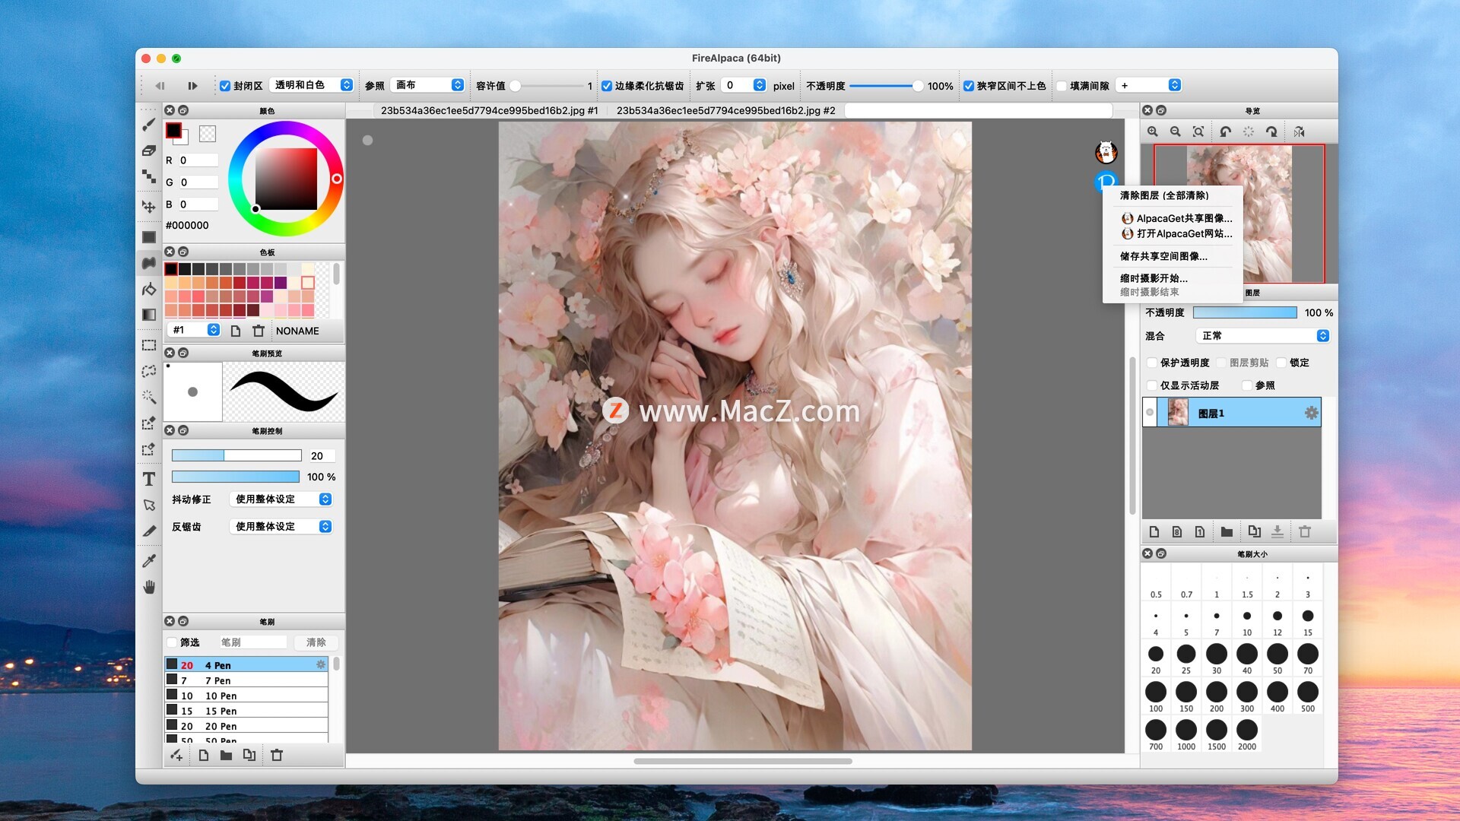Switch to document tab ending #2
This screenshot has height=821, width=1460.
(x=725, y=111)
